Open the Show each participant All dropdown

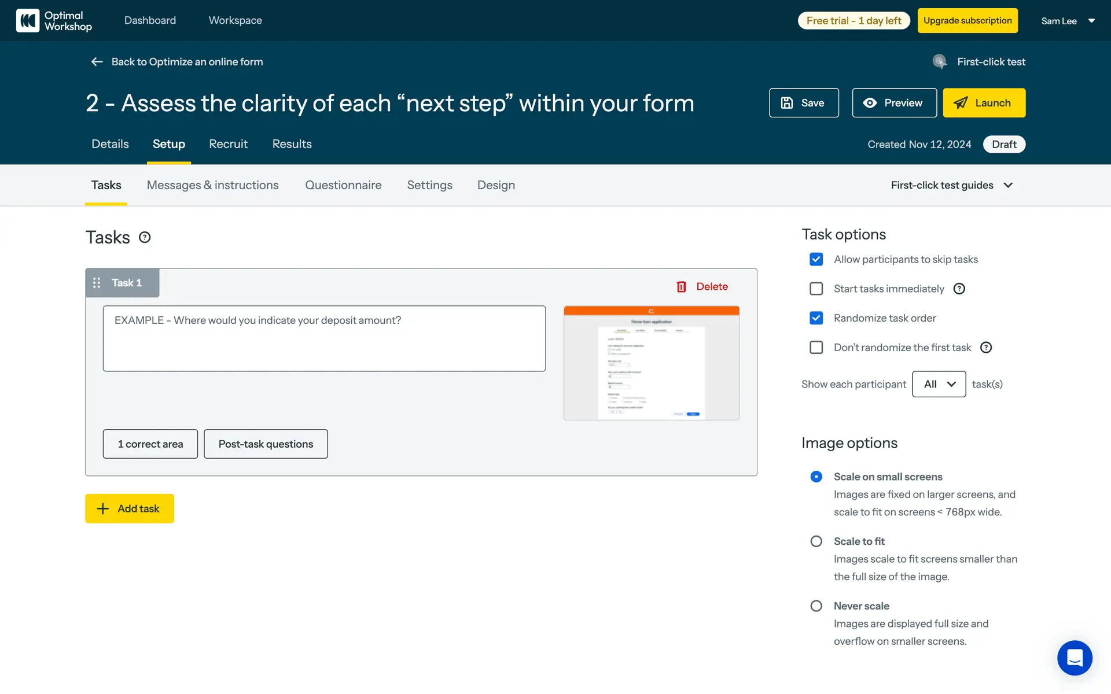pos(939,384)
